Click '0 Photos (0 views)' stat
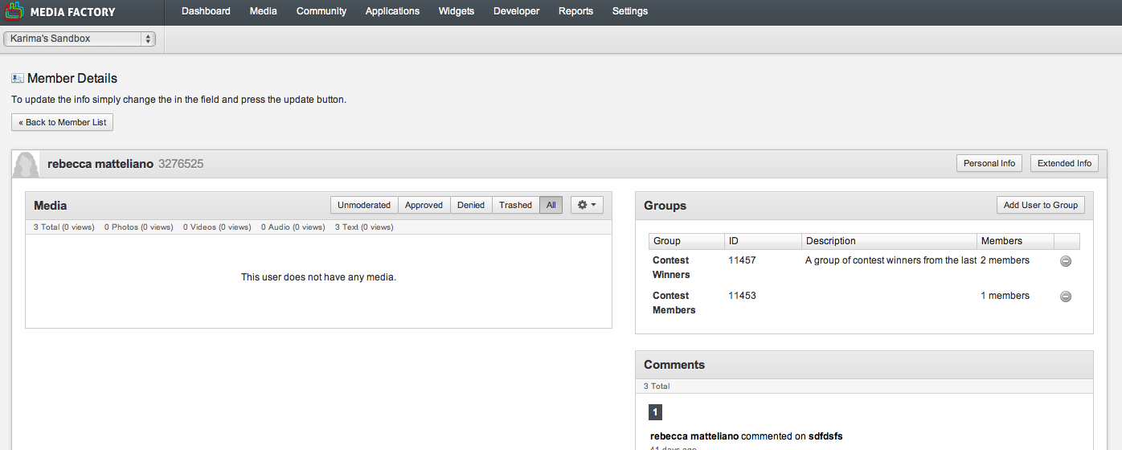The image size is (1122, 450). point(139,227)
